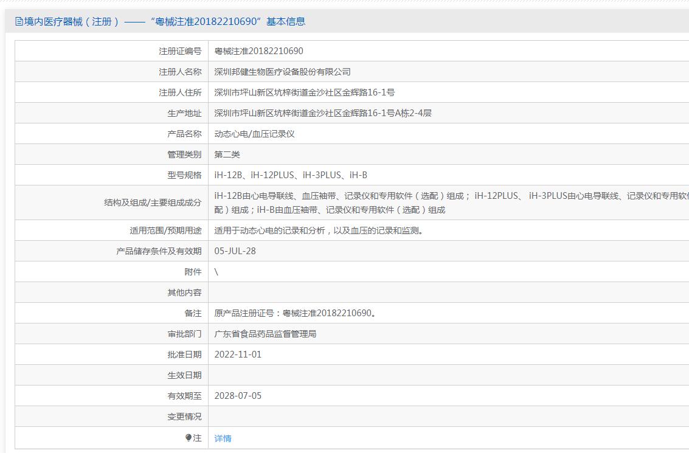Select the structure text starting iH-12B由心电导联线
This screenshot has height=453, width=689.
tap(451, 202)
